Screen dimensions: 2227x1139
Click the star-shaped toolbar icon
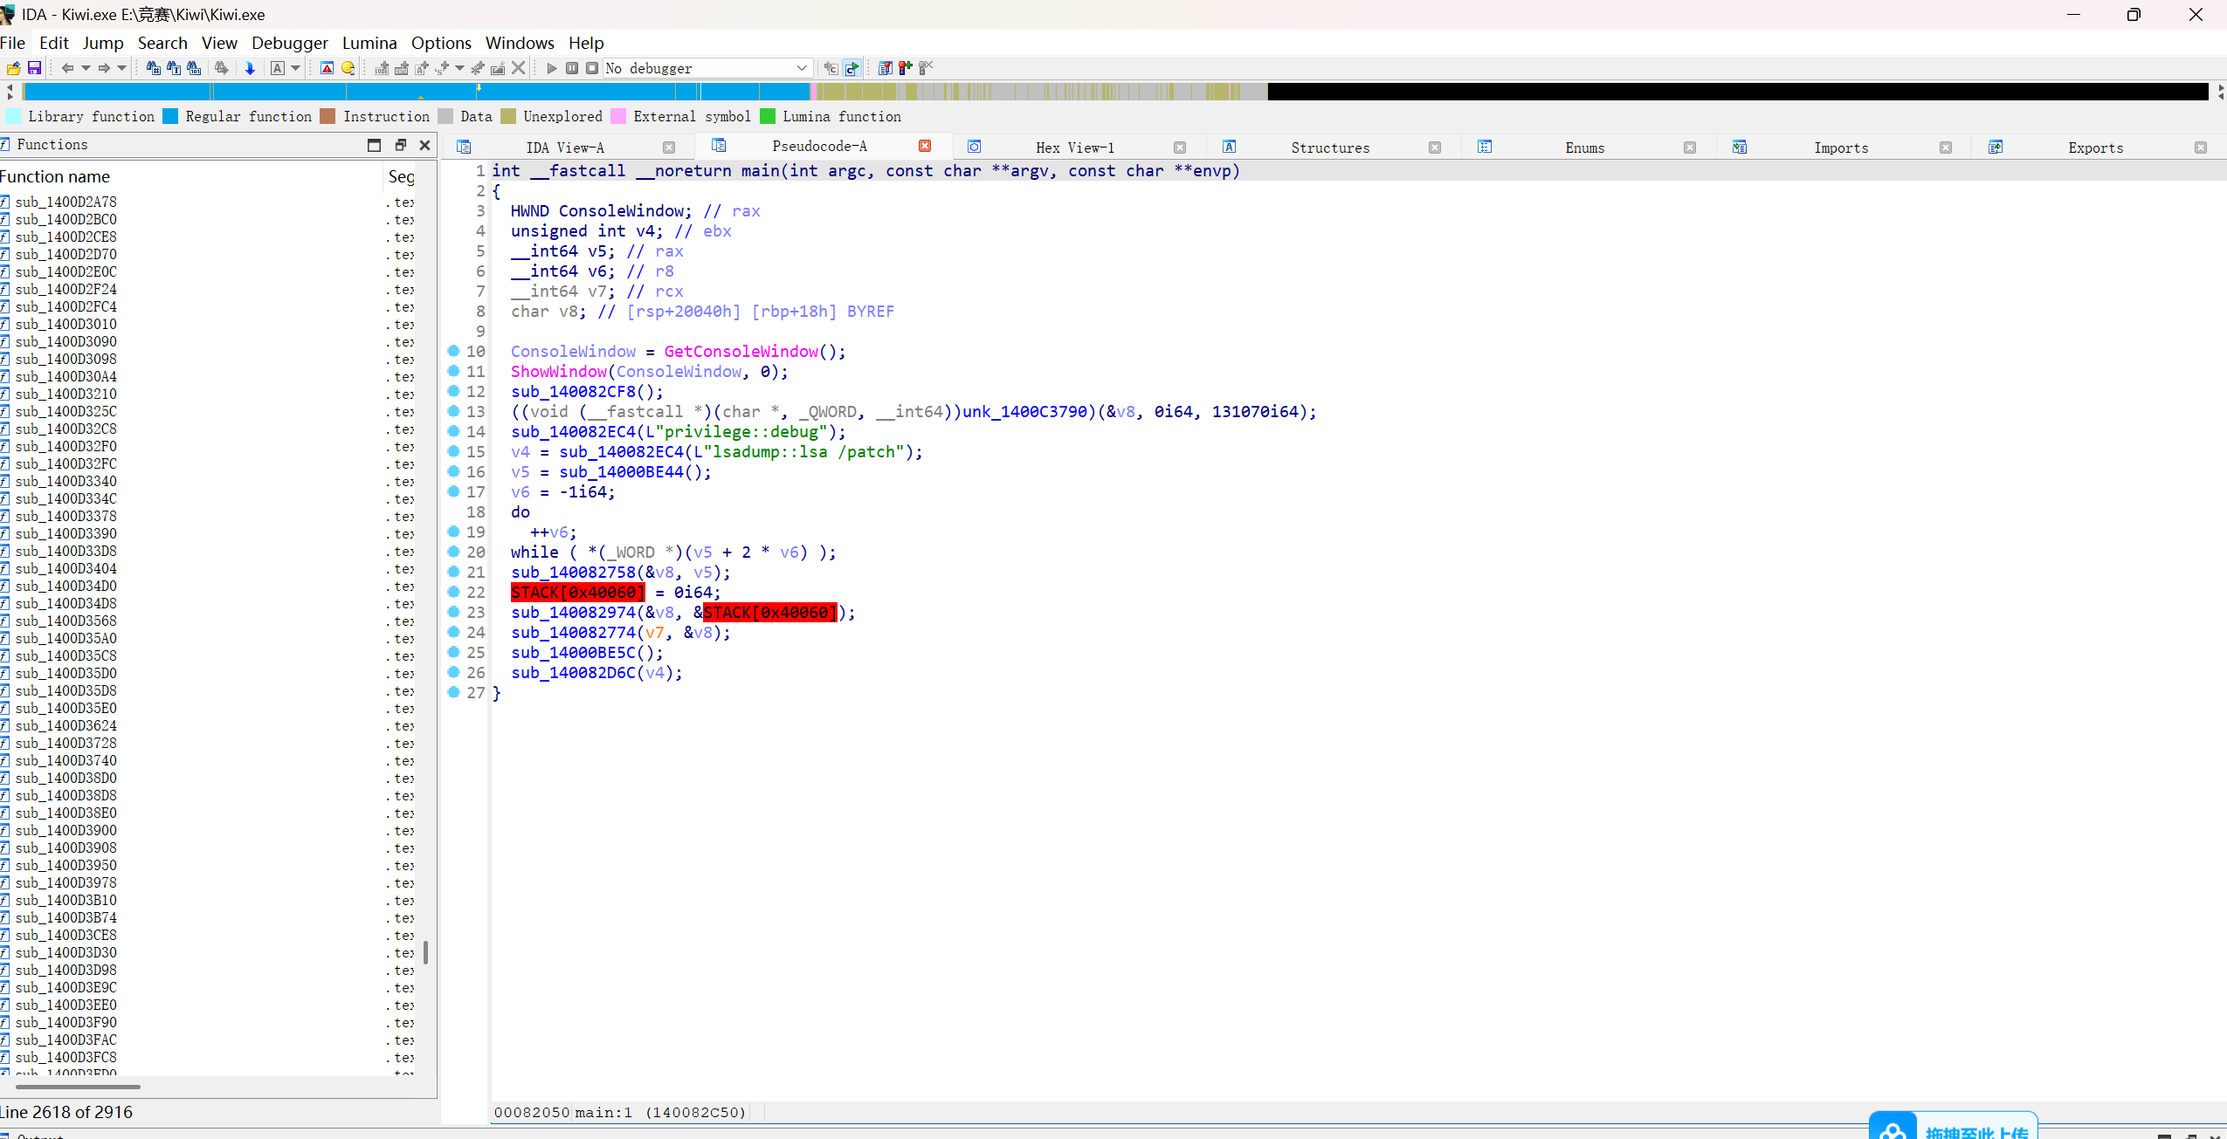478,68
